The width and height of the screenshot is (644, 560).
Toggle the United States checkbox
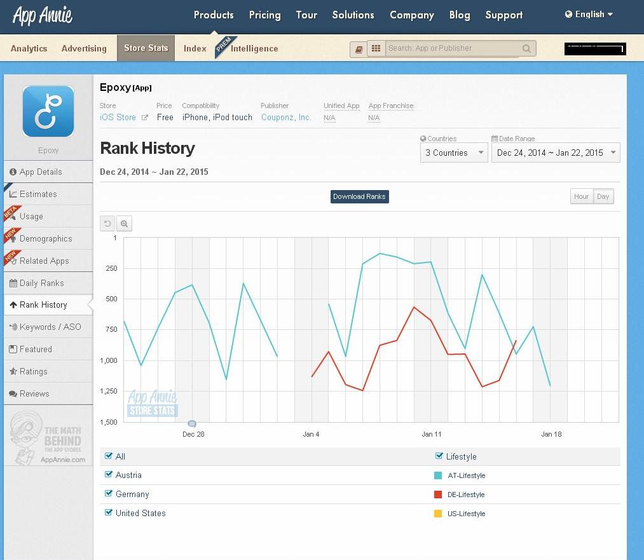point(109,512)
